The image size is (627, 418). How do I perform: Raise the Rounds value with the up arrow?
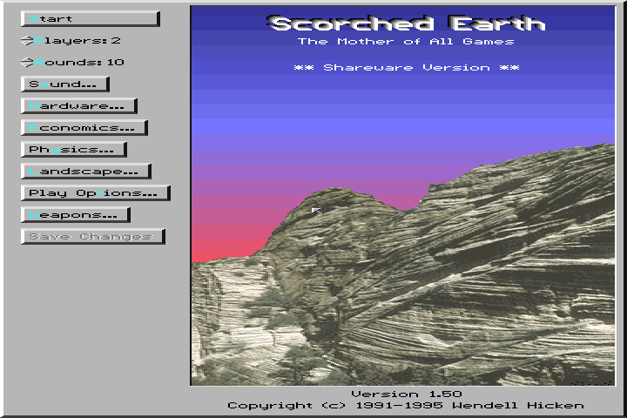pyautogui.click(x=26, y=59)
